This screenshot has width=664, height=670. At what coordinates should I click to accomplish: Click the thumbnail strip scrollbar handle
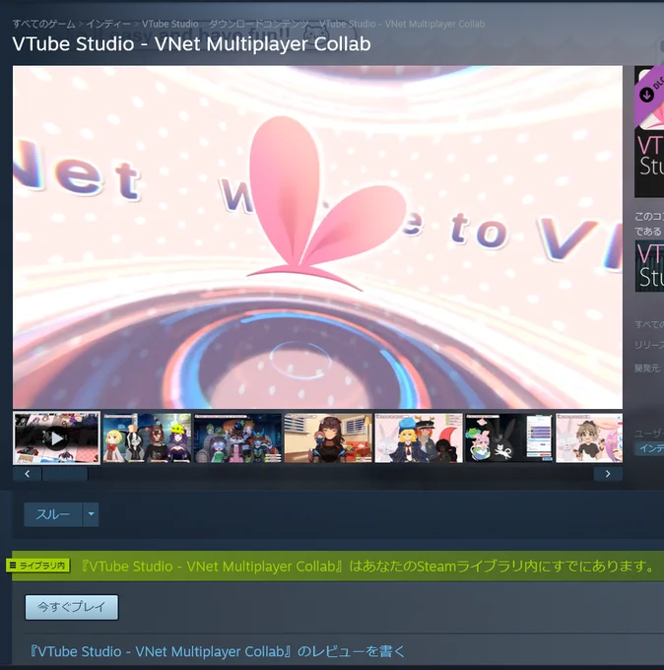tap(65, 474)
